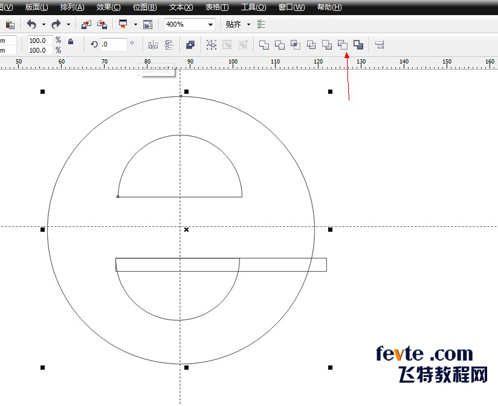Screen dimensions: 498x406
Task: Open the 排列(A) menu
Action: click(73, 7)
